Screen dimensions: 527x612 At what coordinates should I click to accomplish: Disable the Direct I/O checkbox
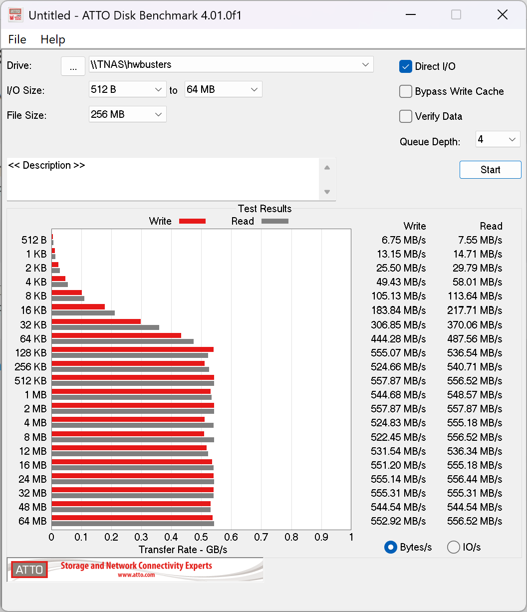[406, 66]
